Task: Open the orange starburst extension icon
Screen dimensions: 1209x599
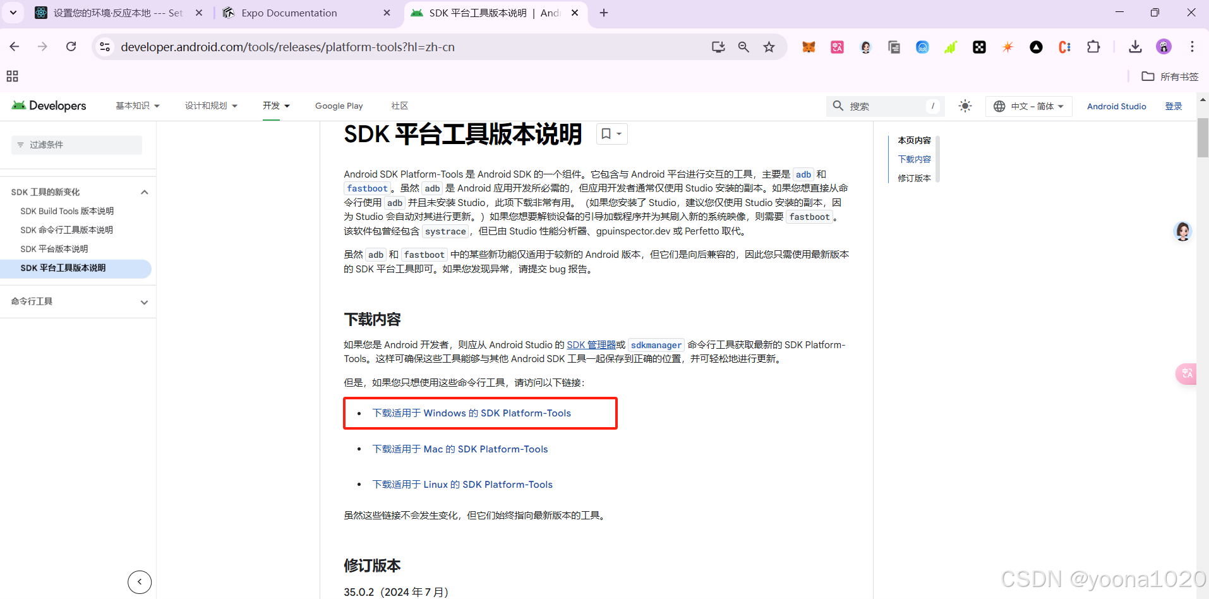Action: pyautogui.click(x=1007, y=47)
